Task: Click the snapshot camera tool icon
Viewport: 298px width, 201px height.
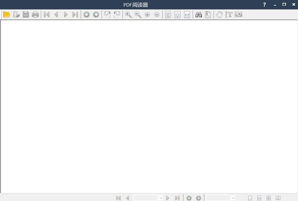Action: [x=238, y=14]
